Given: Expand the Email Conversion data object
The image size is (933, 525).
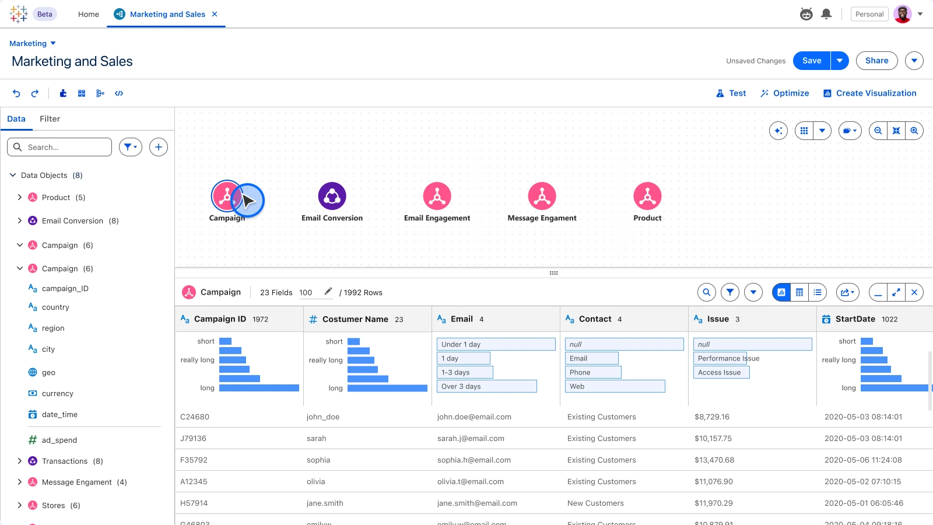Looking at the screenshot, I should 20,220.
